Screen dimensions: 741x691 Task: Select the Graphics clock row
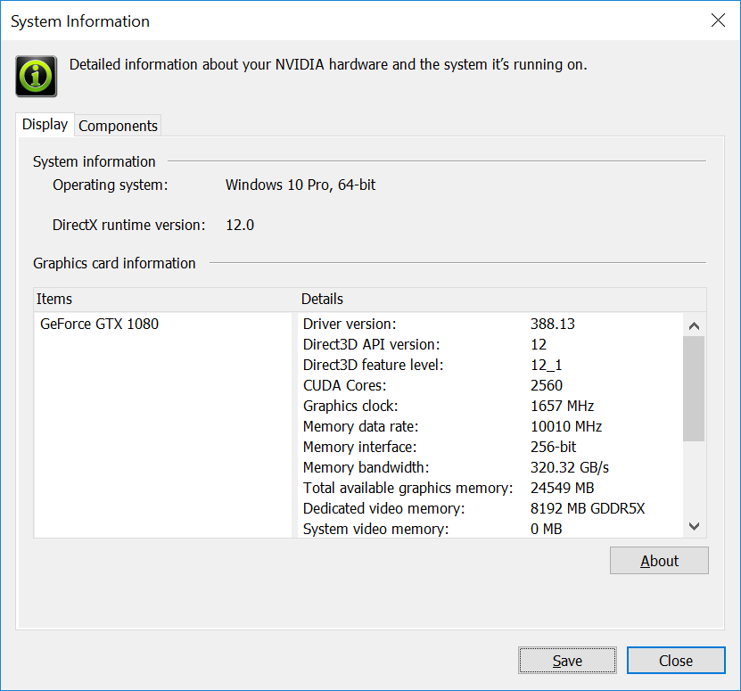coord(490,406)
